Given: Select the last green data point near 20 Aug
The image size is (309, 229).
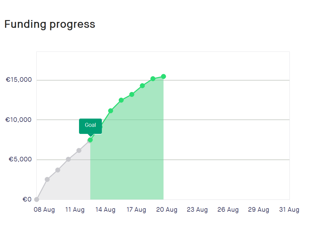Looking at the screenshot, I should pyautogui.click(x=163, y=77).
